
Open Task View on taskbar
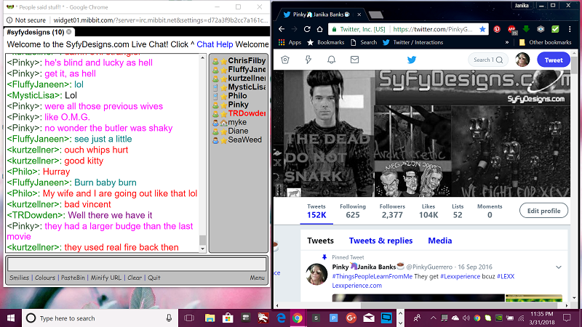[189, 318]
